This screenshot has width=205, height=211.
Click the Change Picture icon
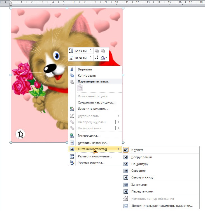[72, 109]
